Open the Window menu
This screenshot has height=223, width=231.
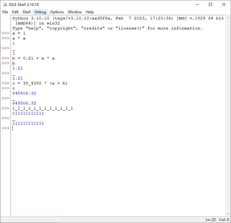tap(75, 12)
